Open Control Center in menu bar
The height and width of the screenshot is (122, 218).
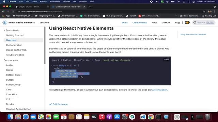click(x=193, y=2)
